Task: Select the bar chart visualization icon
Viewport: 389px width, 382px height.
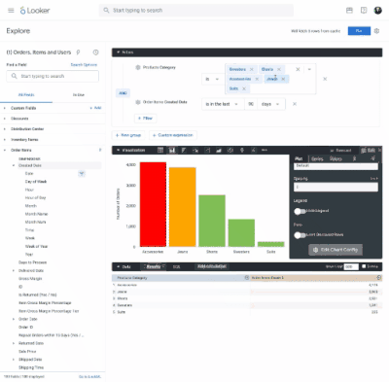Action: 184,150
